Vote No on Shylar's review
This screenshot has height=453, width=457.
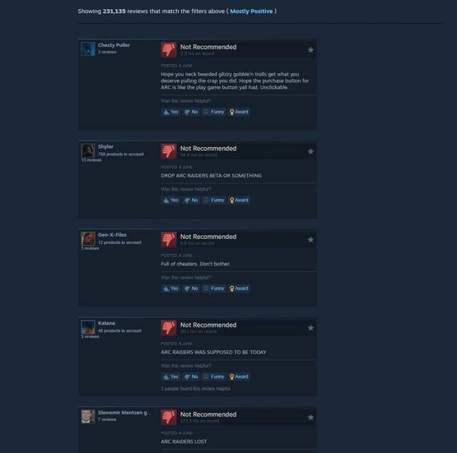[191, 200]
